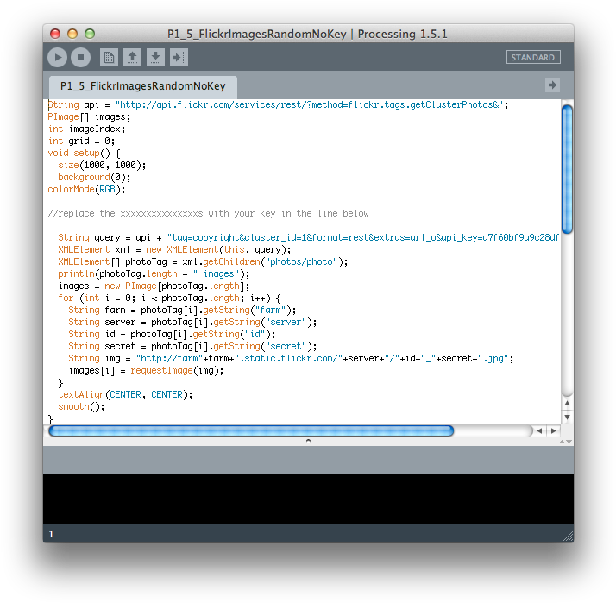Click the 'String farm = photoTag[i]' line
The width and height of the screenshot is (616, 603).
(182, 310)
